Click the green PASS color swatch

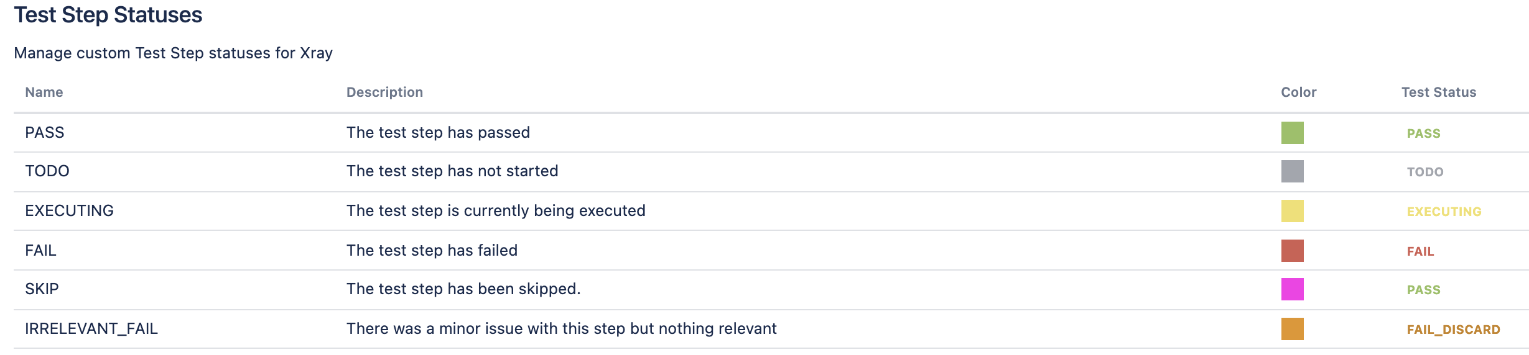1292,133
